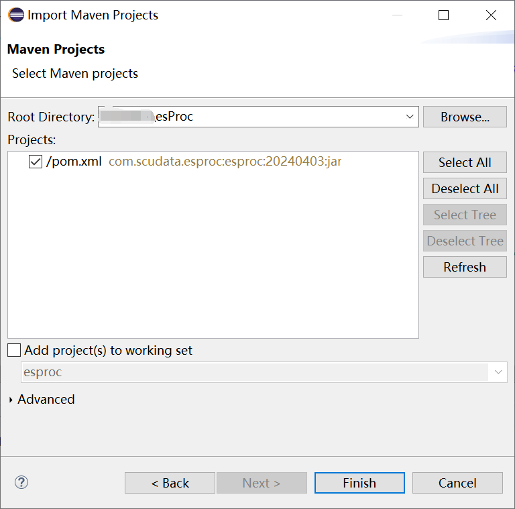
Task: Click the Eclipse icon in title bar
Action: click(15, 15)
